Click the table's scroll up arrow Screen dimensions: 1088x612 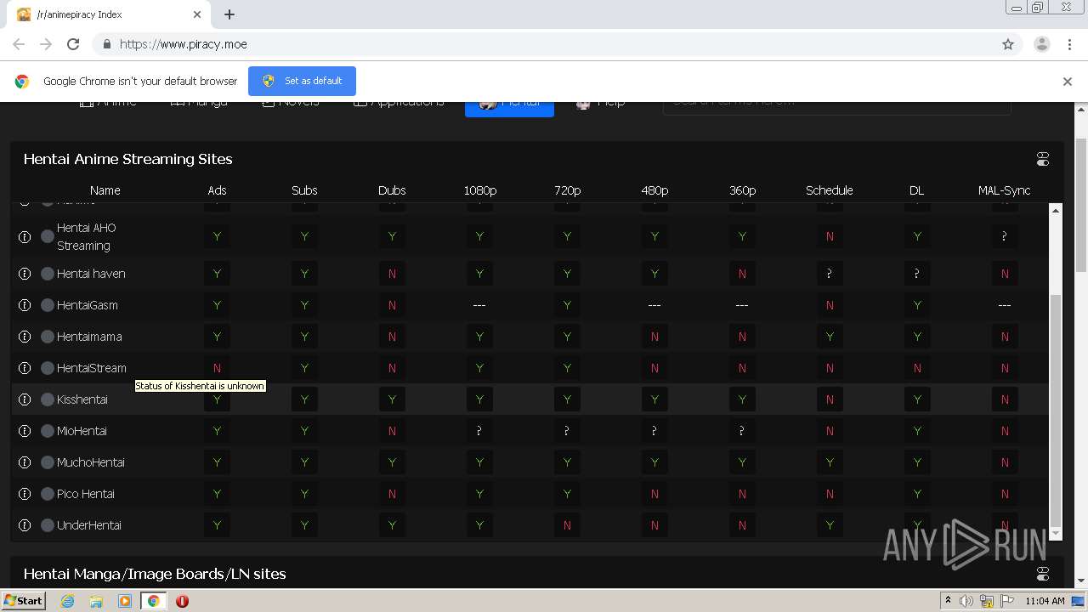coord(1056,210)
